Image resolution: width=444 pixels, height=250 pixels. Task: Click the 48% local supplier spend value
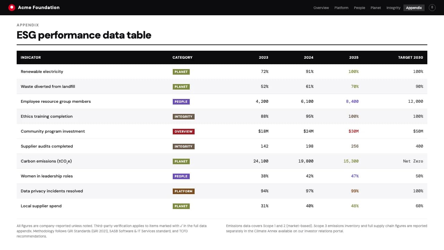coord(355,206)
